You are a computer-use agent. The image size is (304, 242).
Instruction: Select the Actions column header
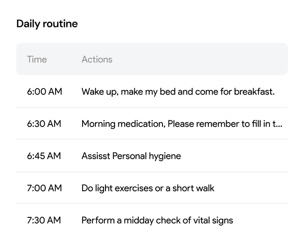[x=97, y=59]
